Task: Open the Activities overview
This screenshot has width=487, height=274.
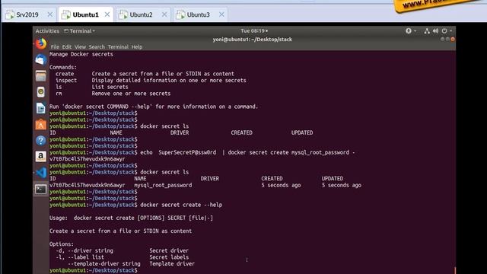Action: (47, 31)
